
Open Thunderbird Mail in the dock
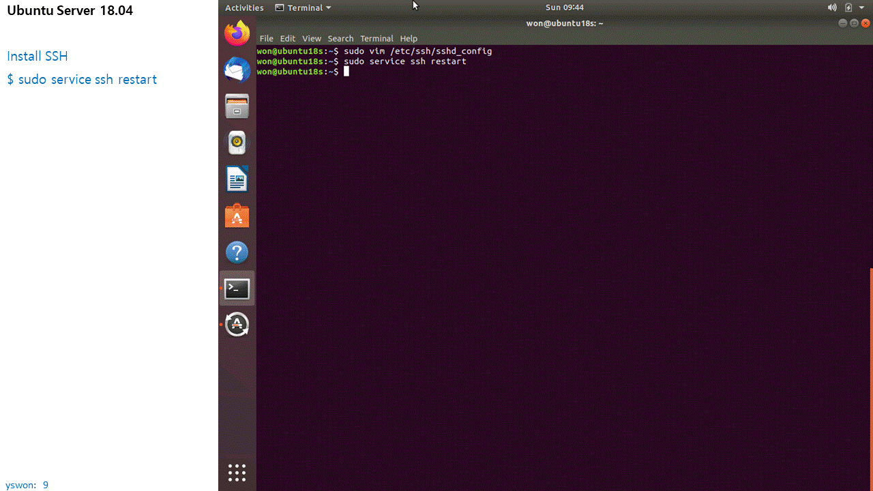237,70
